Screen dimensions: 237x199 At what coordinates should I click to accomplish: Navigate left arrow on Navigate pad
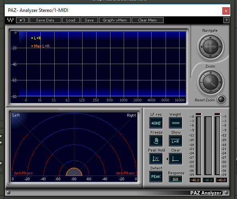pos(201,47)
